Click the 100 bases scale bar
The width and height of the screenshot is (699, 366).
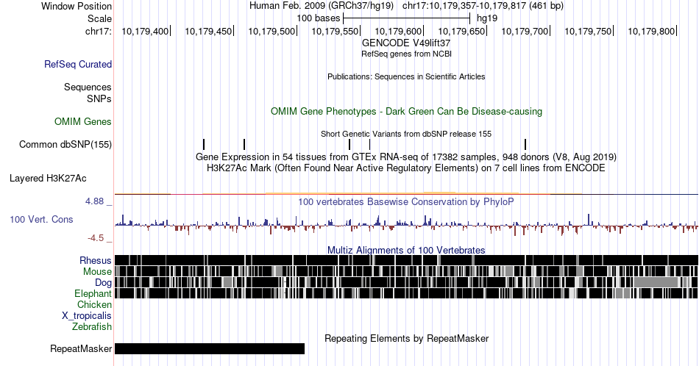(407, 18)
